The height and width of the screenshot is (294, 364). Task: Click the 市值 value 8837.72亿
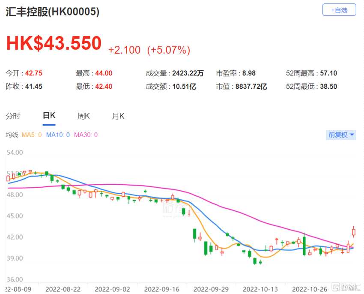[x=251, y=87]
